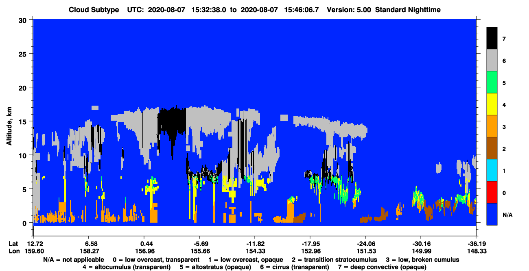Click the black color swatch labeled 7
The image size is (529, 271).
point(492,39)
